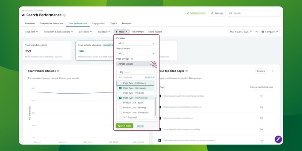The image size is (302, 151).
Task: Click the filter funnel icon on More
Action: point(117,32)
